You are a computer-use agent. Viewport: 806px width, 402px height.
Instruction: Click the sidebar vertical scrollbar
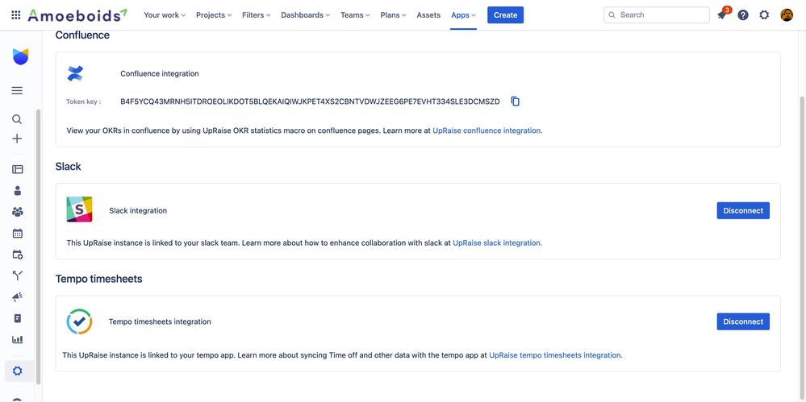coord(38,247)
